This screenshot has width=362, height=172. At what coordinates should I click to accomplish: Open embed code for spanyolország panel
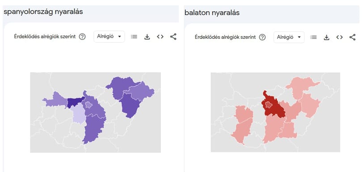[x=160, y=37]
